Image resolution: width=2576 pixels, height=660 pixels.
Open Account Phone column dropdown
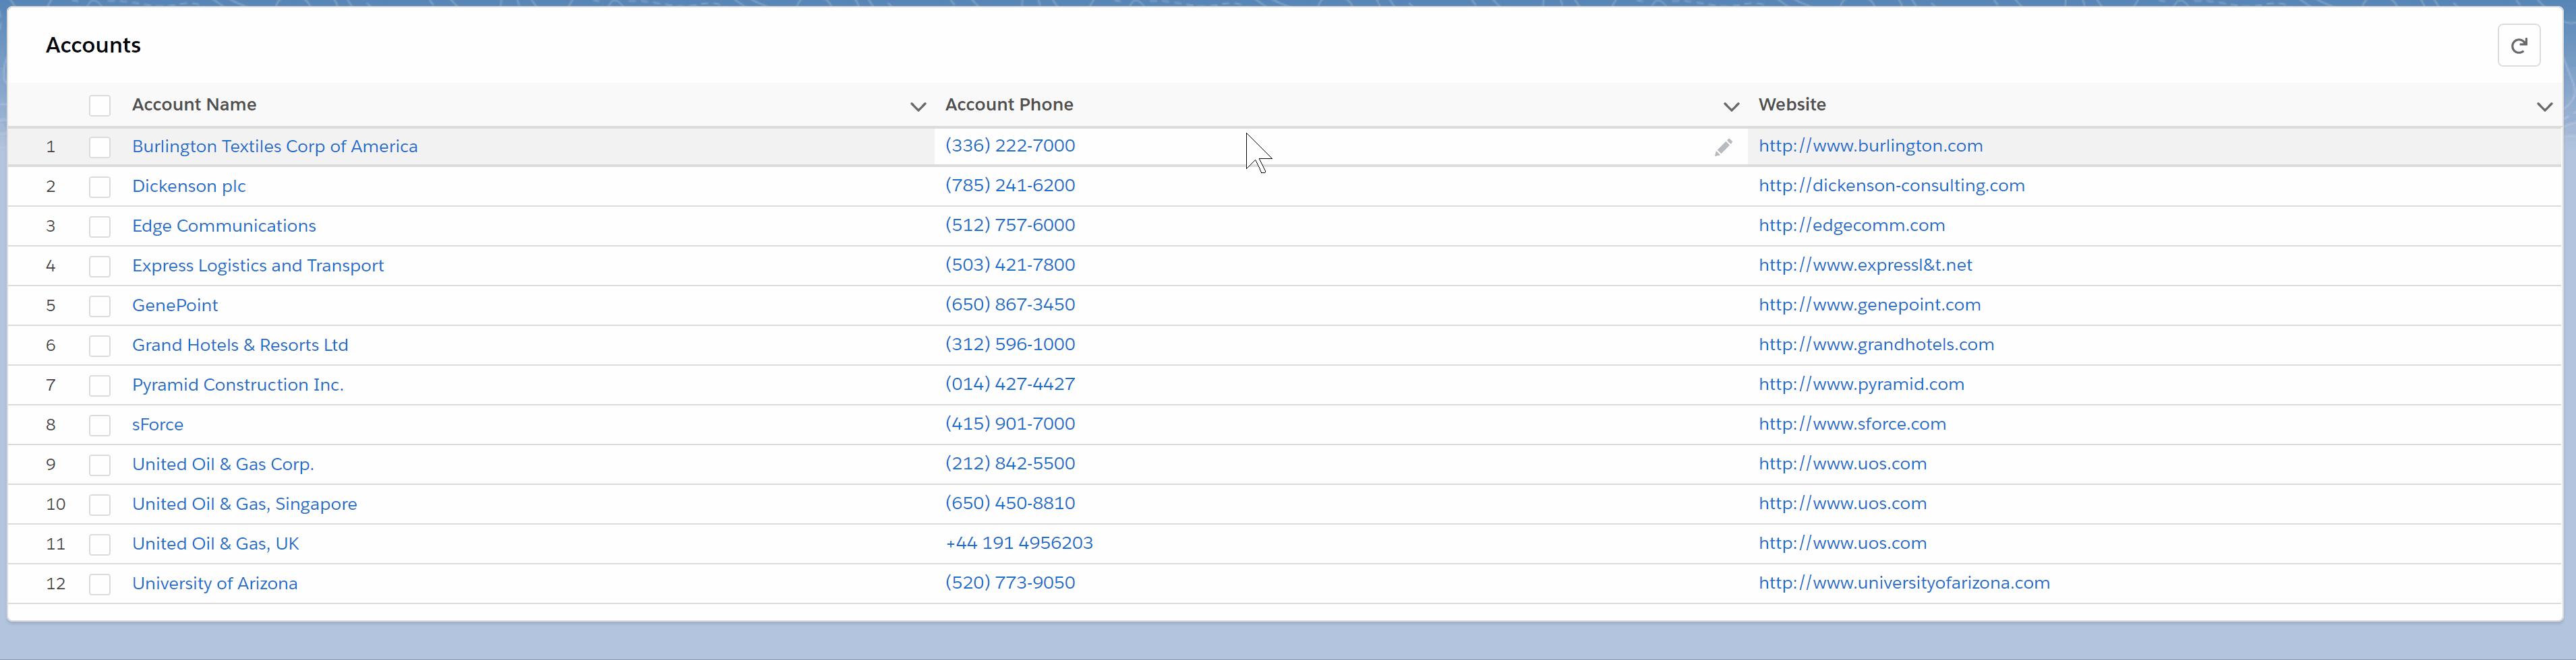1731,106
